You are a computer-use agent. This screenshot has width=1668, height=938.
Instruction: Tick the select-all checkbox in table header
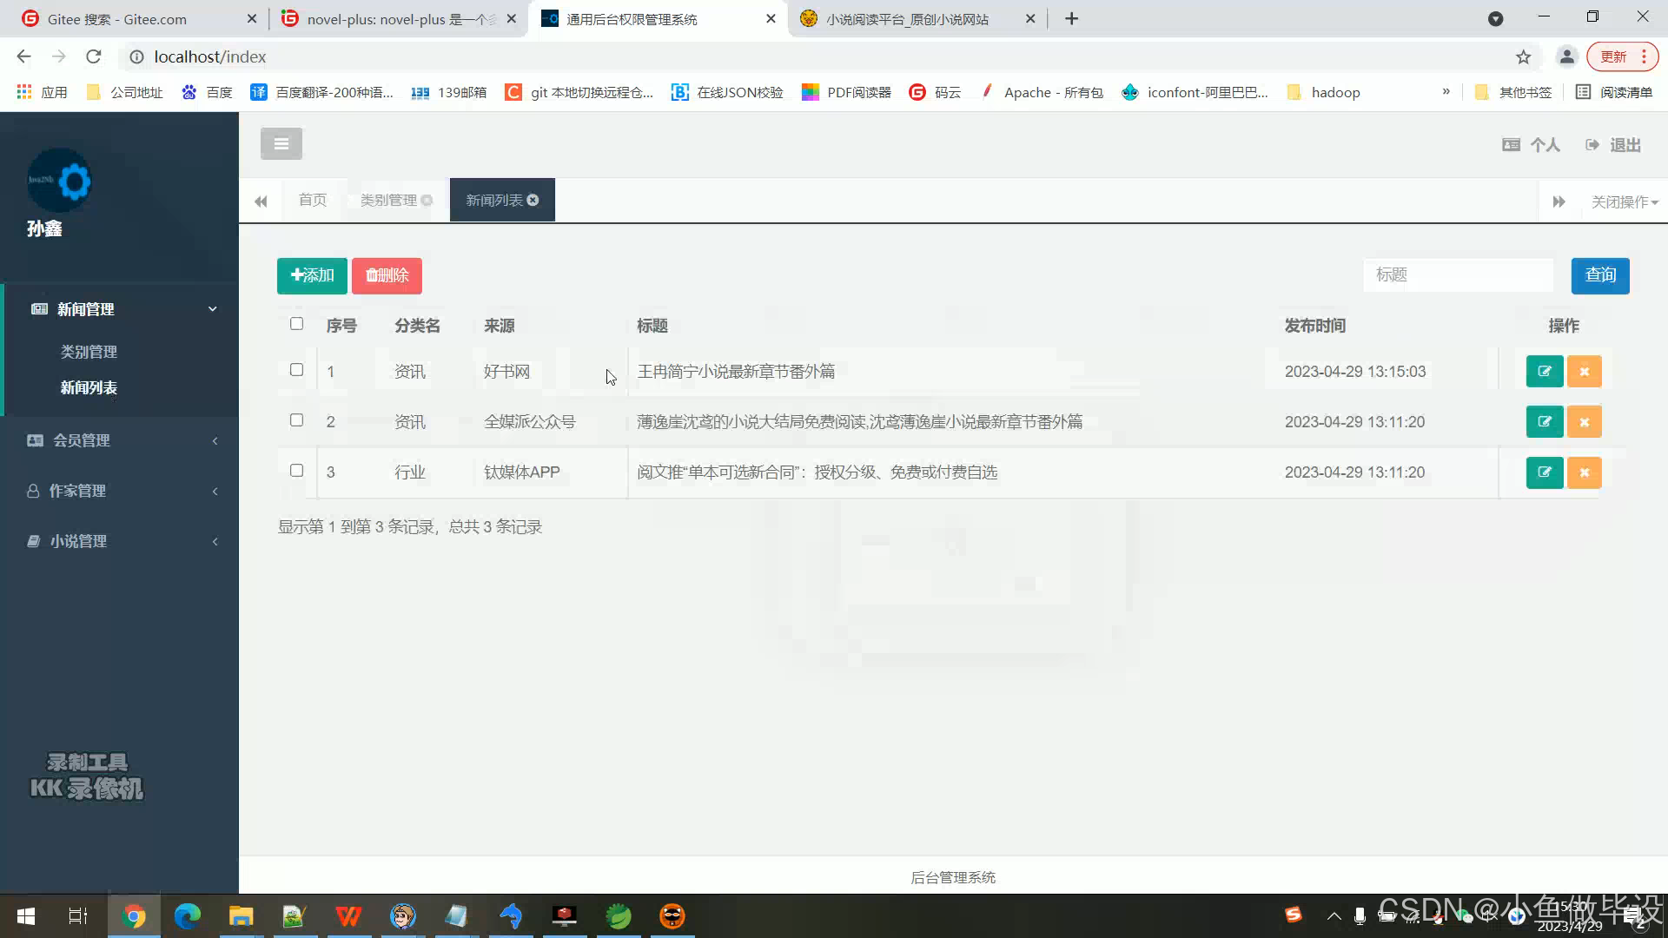click(296, 324)
